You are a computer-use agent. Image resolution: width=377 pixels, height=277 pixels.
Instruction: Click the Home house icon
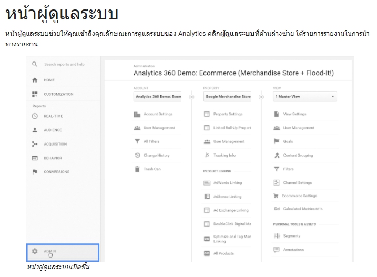(35, 80)
